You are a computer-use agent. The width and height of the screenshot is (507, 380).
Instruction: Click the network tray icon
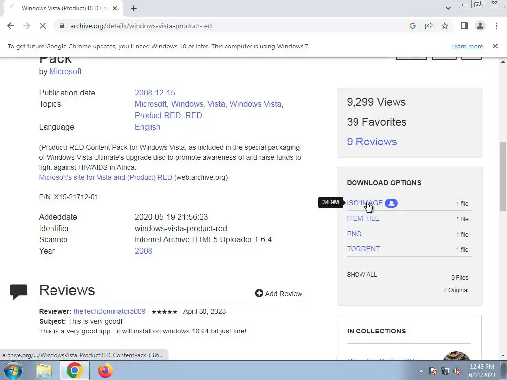point(445,371)
